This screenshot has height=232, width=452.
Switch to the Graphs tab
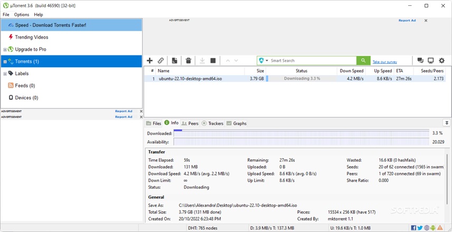tap(237, 123)
